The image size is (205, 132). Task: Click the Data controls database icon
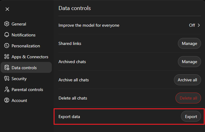tap(7, 68)
